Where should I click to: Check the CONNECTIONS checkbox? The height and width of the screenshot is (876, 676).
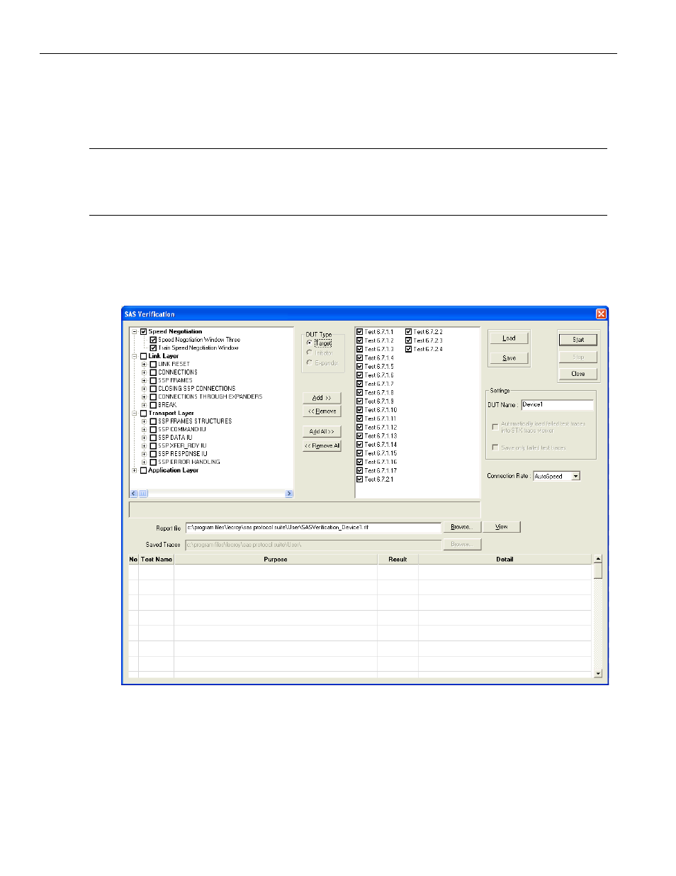click(x=153, y=372)
